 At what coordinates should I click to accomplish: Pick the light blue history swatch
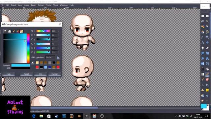(x=45, y=67)
